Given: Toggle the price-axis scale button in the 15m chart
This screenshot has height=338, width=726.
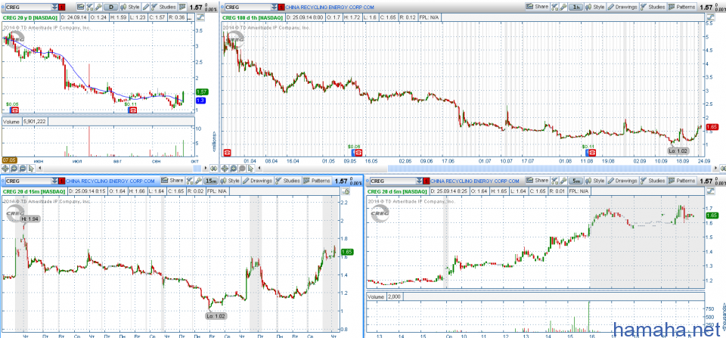Looking at the screenshot, I should coord(345,191).
